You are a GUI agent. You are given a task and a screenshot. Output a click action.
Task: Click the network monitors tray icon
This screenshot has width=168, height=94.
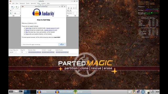pyautogui.click(x=138, y=92)
